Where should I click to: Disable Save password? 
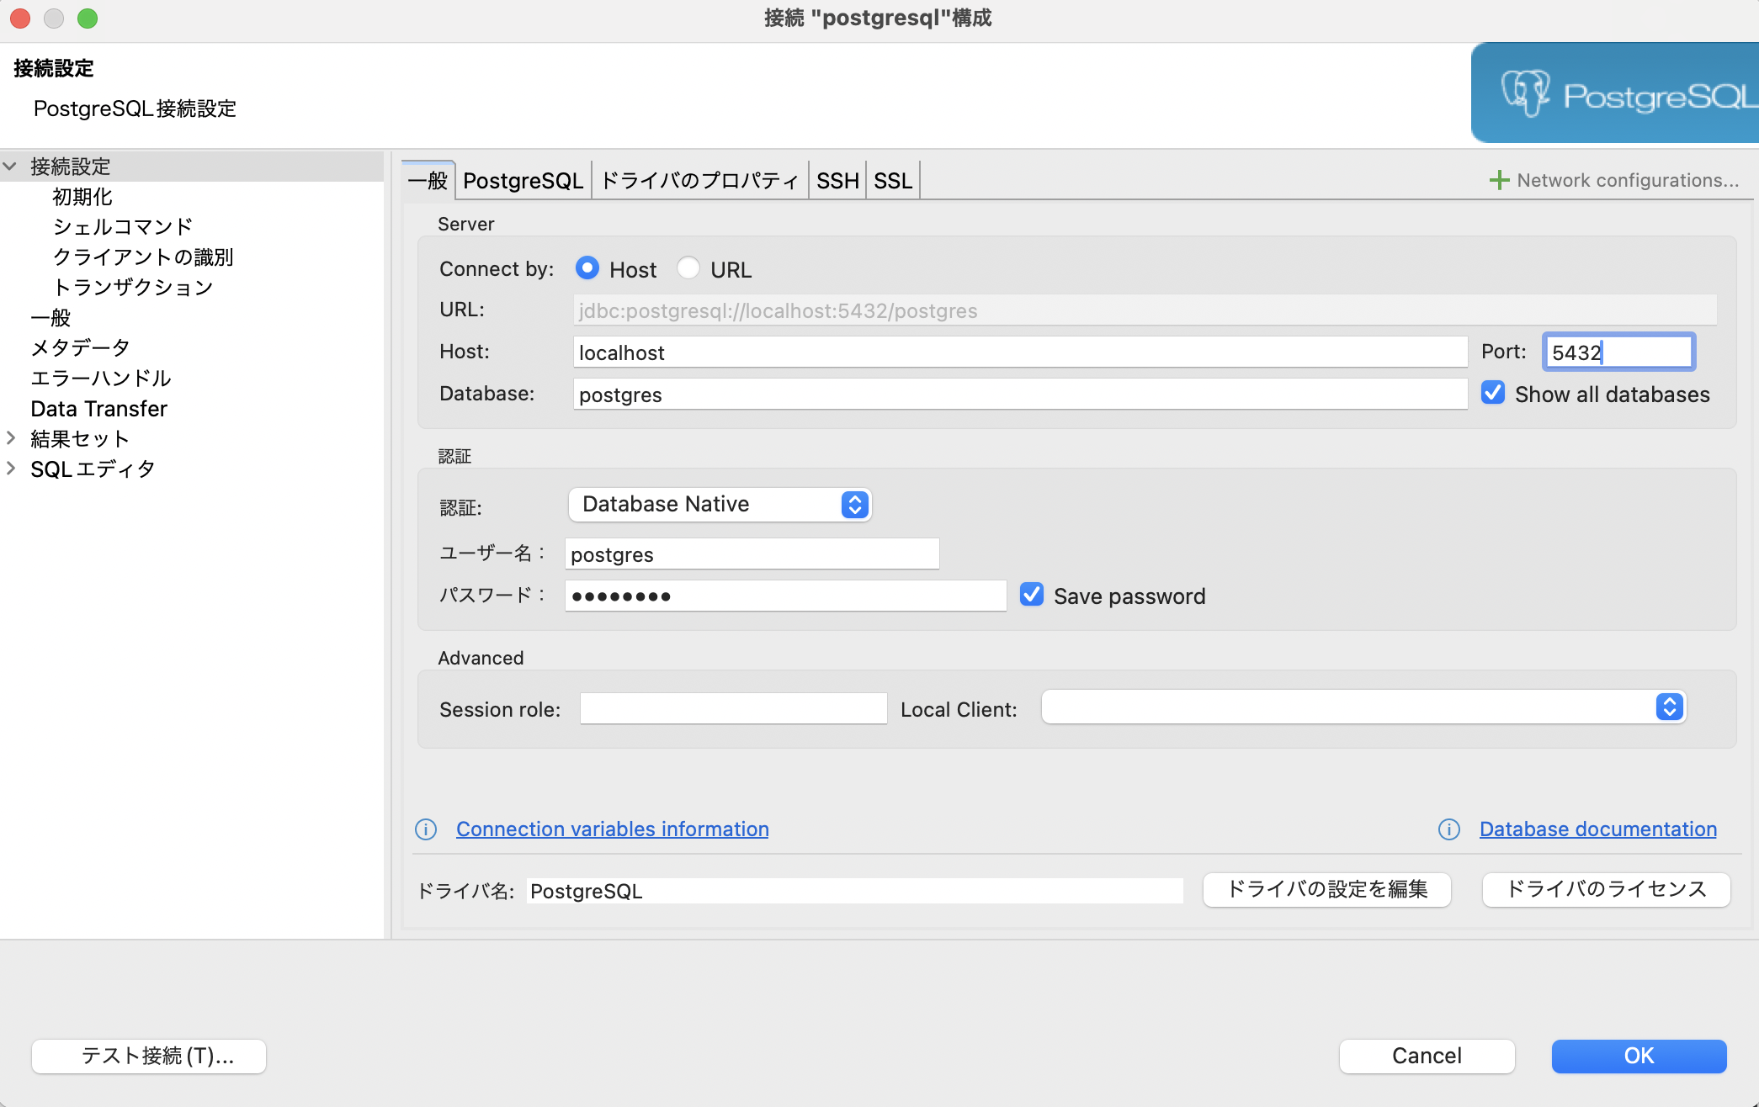[1031, 595]
